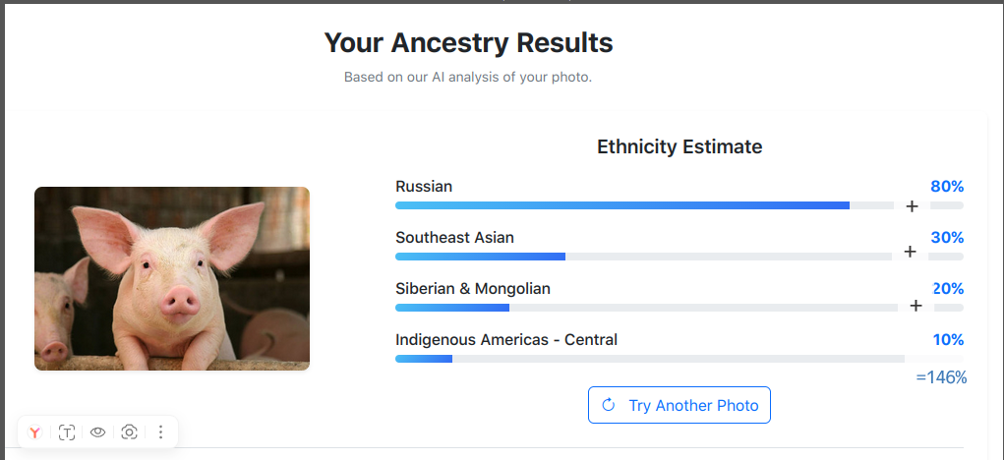Click the 10% value for Indigenous Americas
Viewport: 1004px width, 460px height.
(x=948, y=339)
